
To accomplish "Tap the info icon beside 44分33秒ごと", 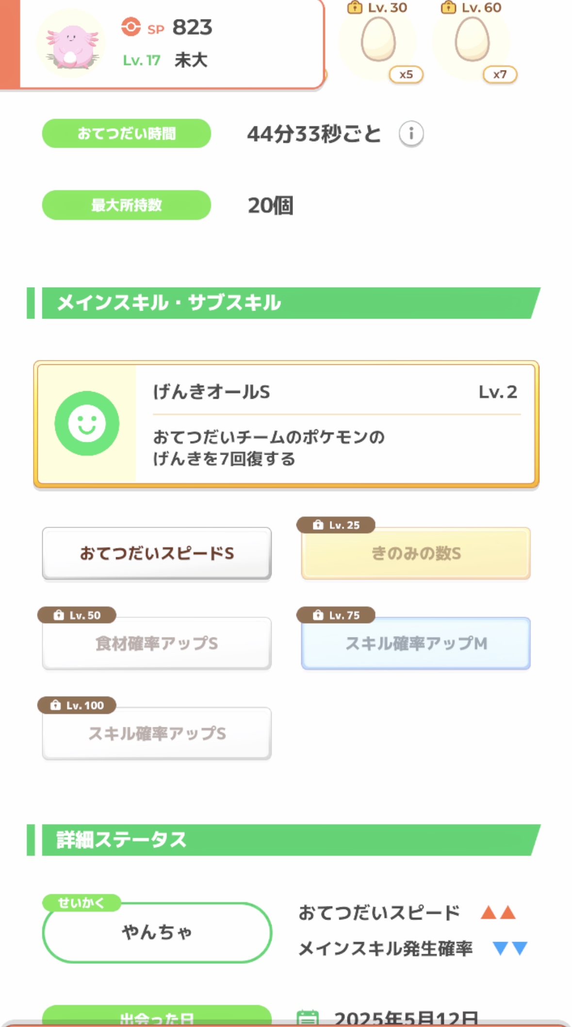I will point(411,134).
